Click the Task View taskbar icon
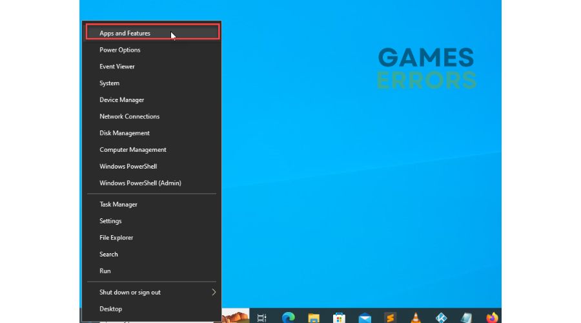Image resolution: width=581 pixels, height=323 pixels. pos(262,318)
